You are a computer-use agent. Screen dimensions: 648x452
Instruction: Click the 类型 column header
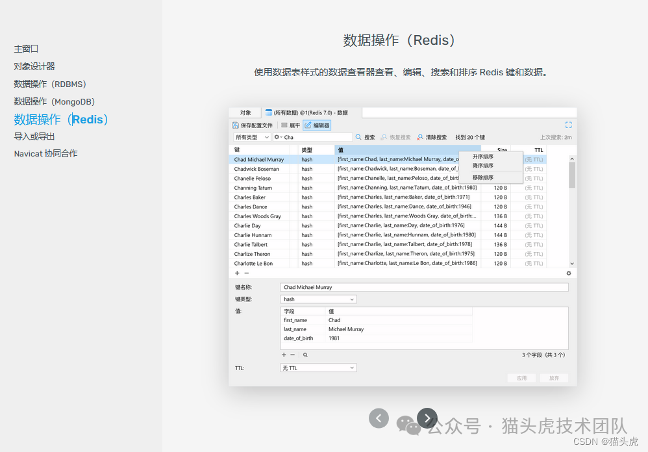click(316, 149)
